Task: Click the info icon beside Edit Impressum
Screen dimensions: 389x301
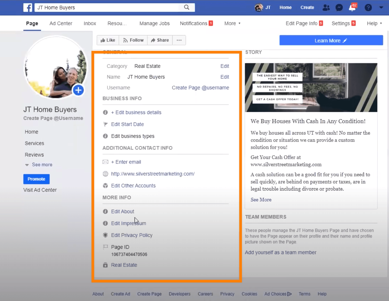Action: coord(105,223)
